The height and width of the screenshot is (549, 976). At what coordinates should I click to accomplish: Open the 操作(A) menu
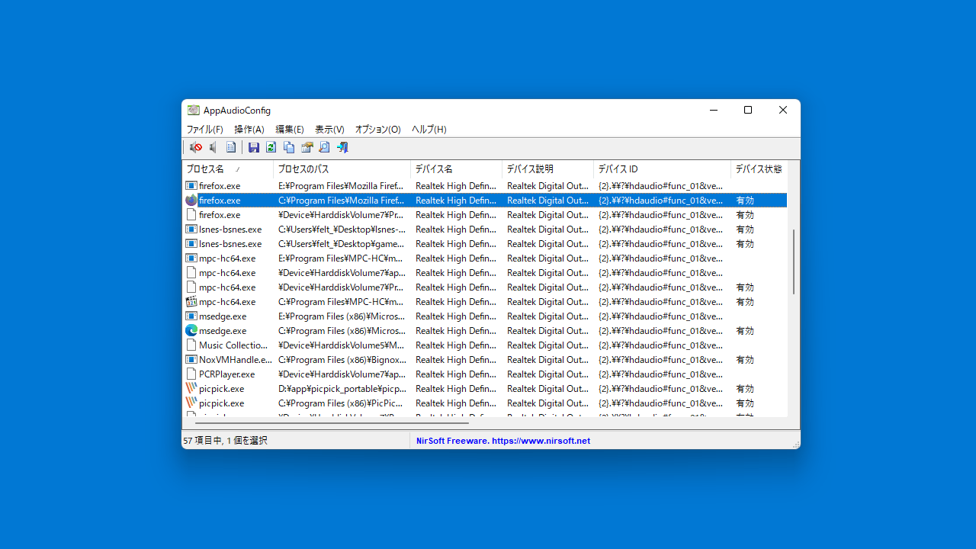(249, 130)
